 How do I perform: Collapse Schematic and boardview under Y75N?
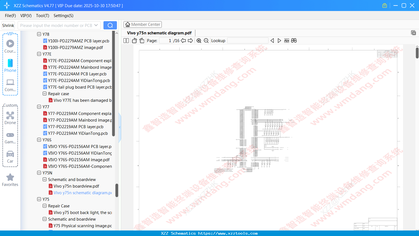pos(45,180)
